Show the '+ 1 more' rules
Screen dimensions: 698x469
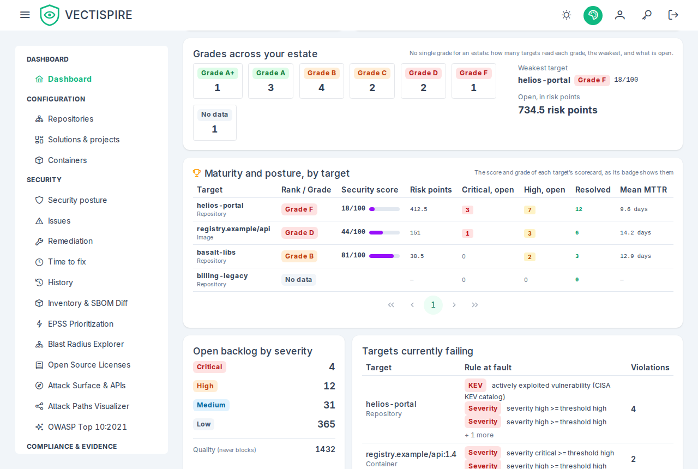[x=479, y=435]
